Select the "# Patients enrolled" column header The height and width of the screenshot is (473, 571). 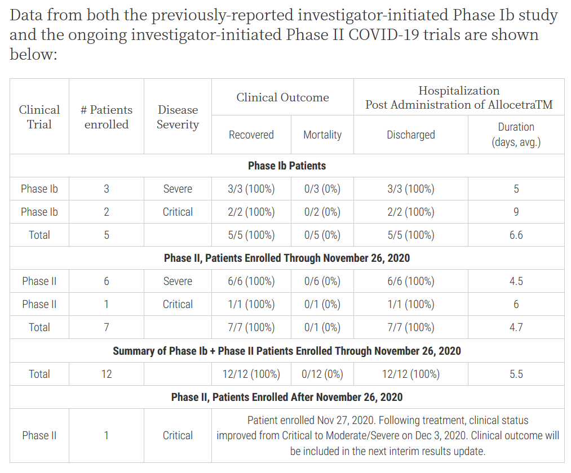tap(107, 117)
